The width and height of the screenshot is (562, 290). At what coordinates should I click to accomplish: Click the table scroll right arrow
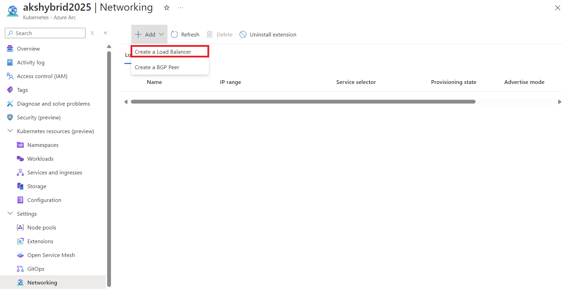tap(559, 101)
